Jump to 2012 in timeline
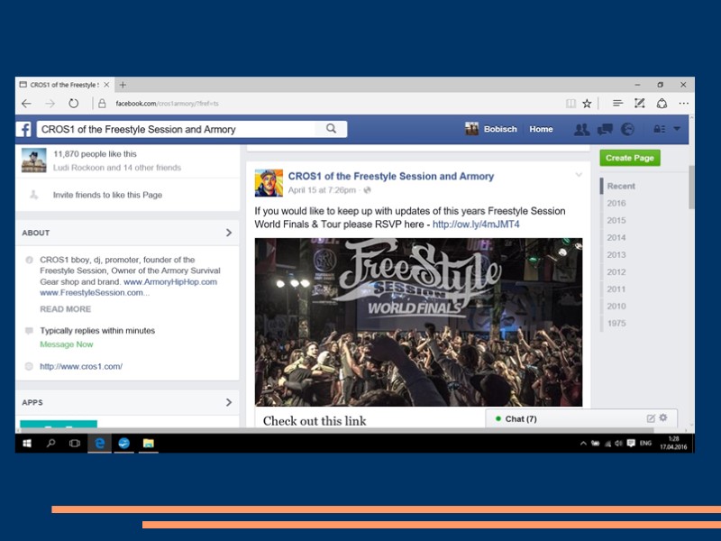The image size is (721, 541). coord(616,272)
